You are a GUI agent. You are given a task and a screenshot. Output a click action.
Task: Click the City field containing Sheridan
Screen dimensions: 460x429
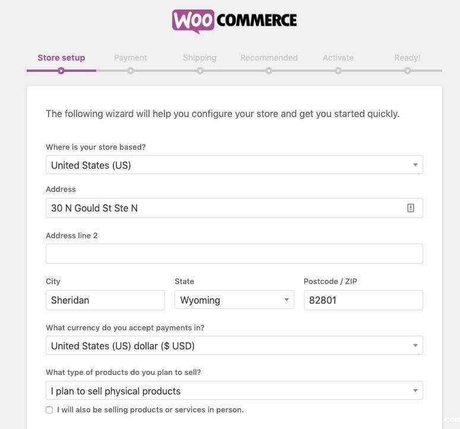click(x=105, y=300)
